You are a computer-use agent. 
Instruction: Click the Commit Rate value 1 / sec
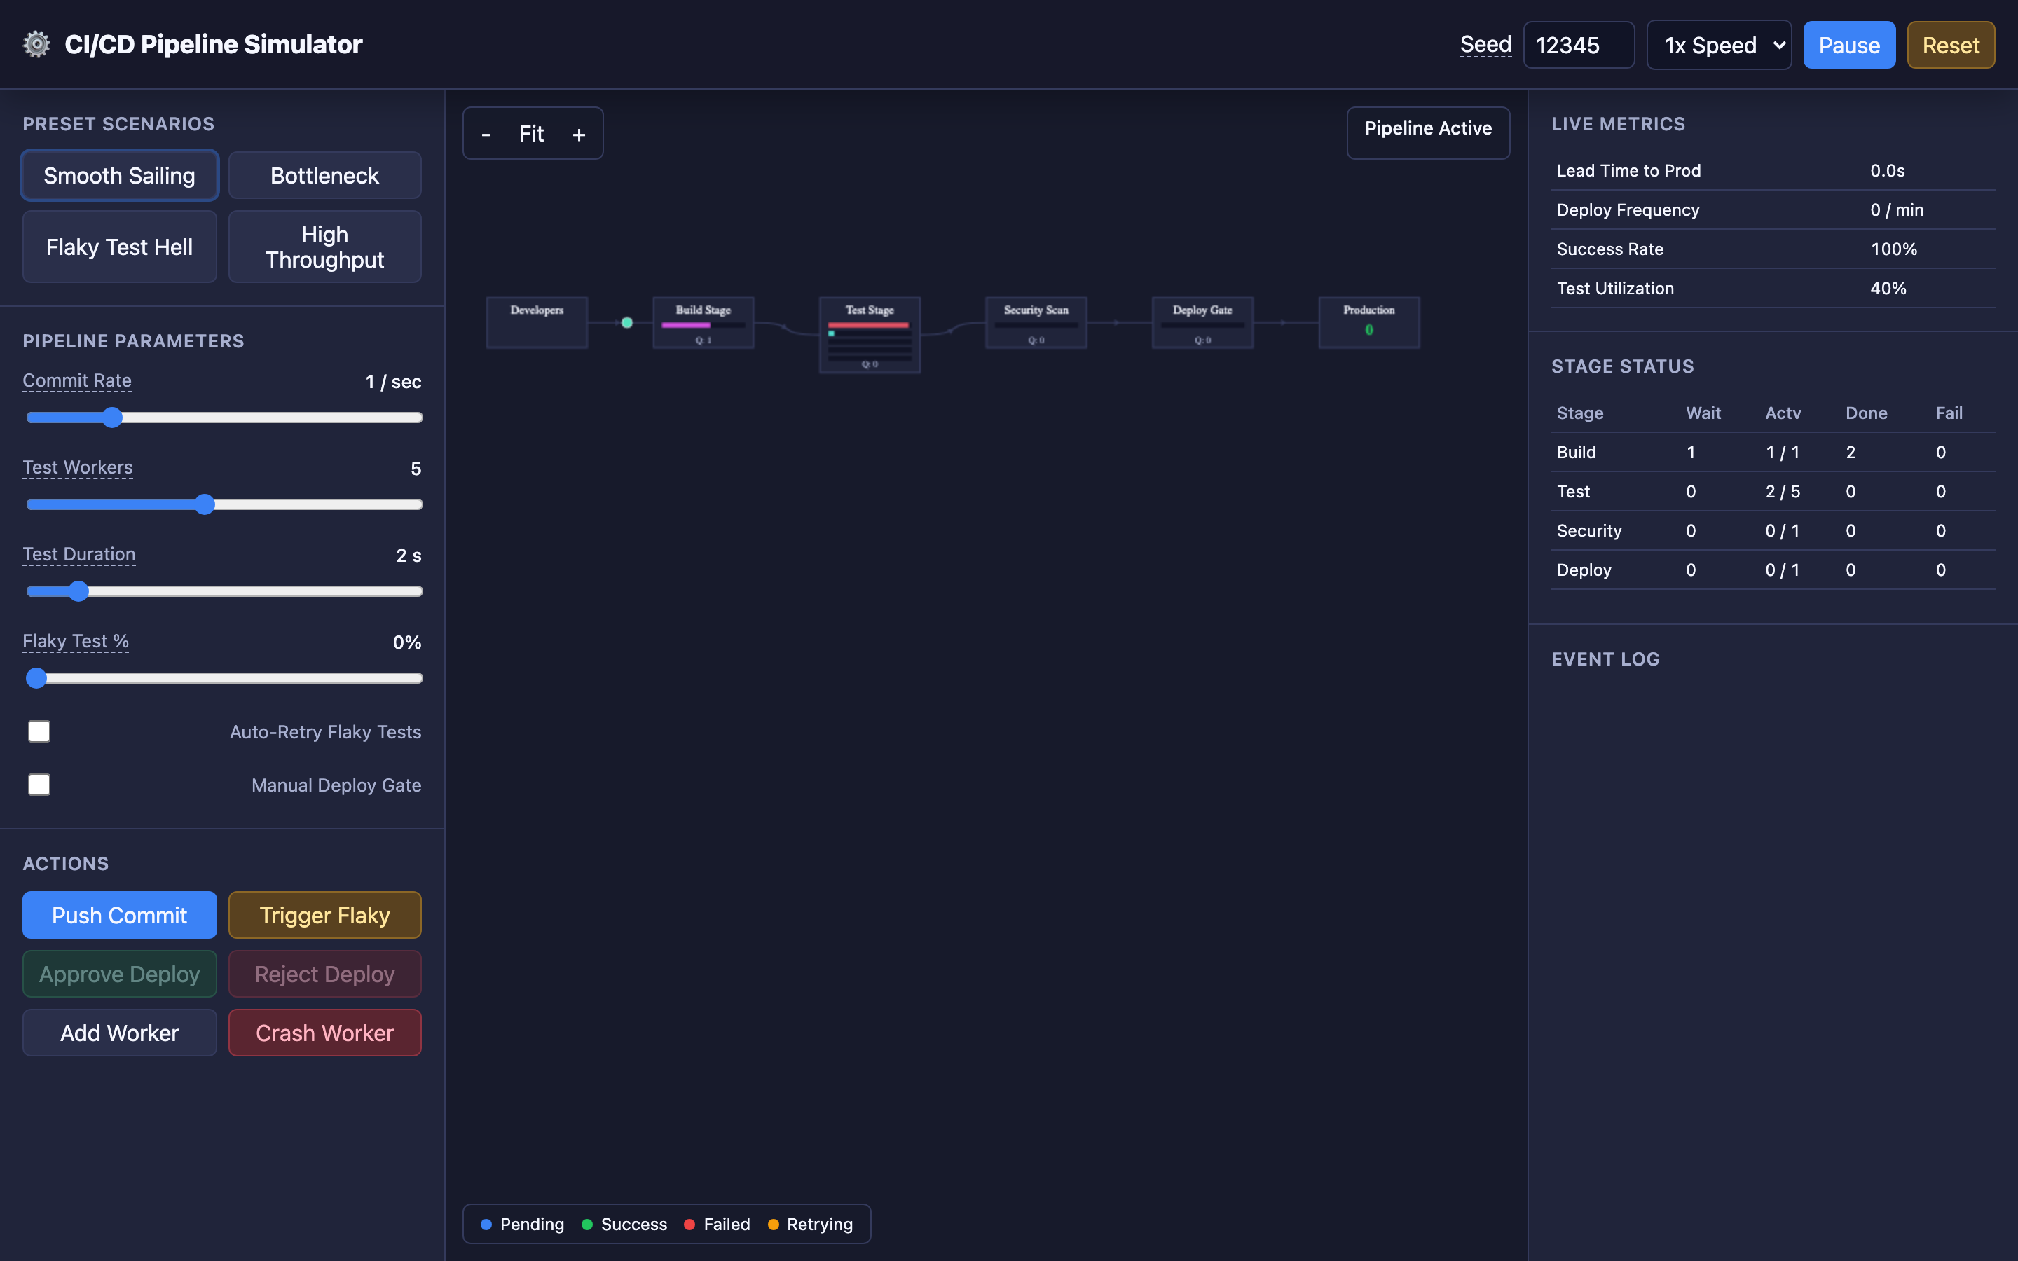coord(393,382)
